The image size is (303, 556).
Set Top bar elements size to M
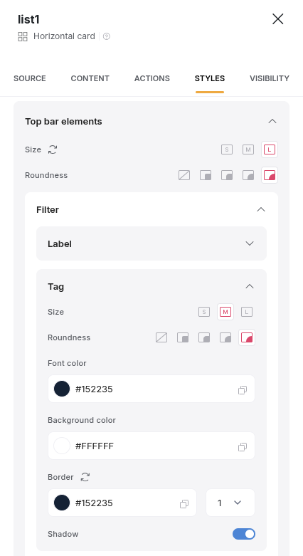click(248, 150)
